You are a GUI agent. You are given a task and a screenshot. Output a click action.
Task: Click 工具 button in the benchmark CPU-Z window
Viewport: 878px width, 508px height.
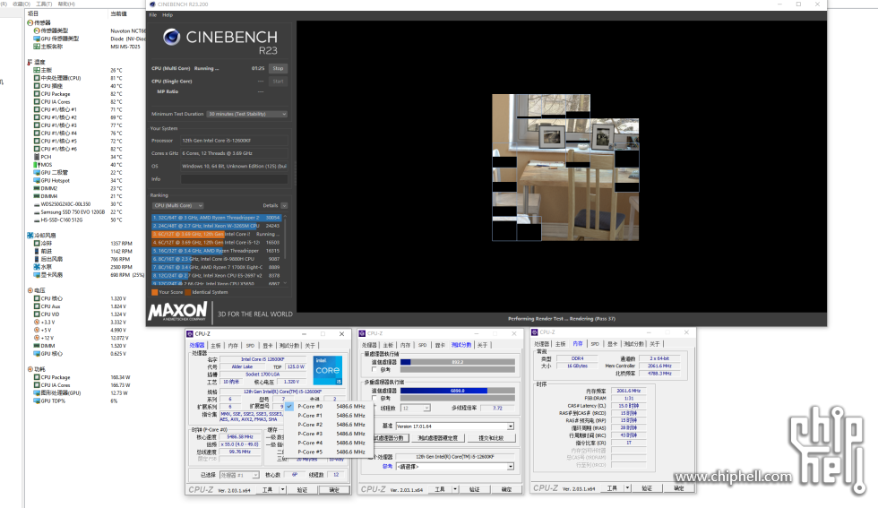click(x=440, y=489)
